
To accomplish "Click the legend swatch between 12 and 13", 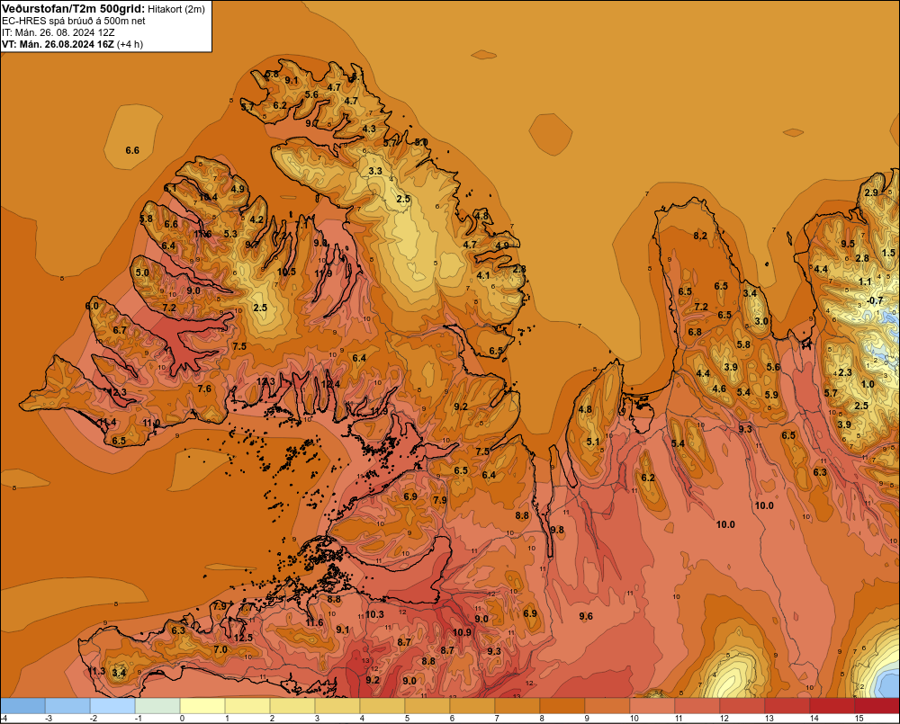I will [742, 706].
